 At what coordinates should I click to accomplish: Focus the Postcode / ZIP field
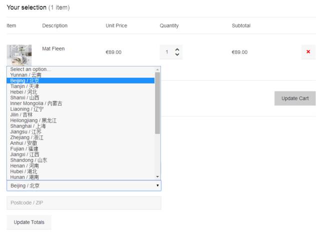(x=84, y=203)
